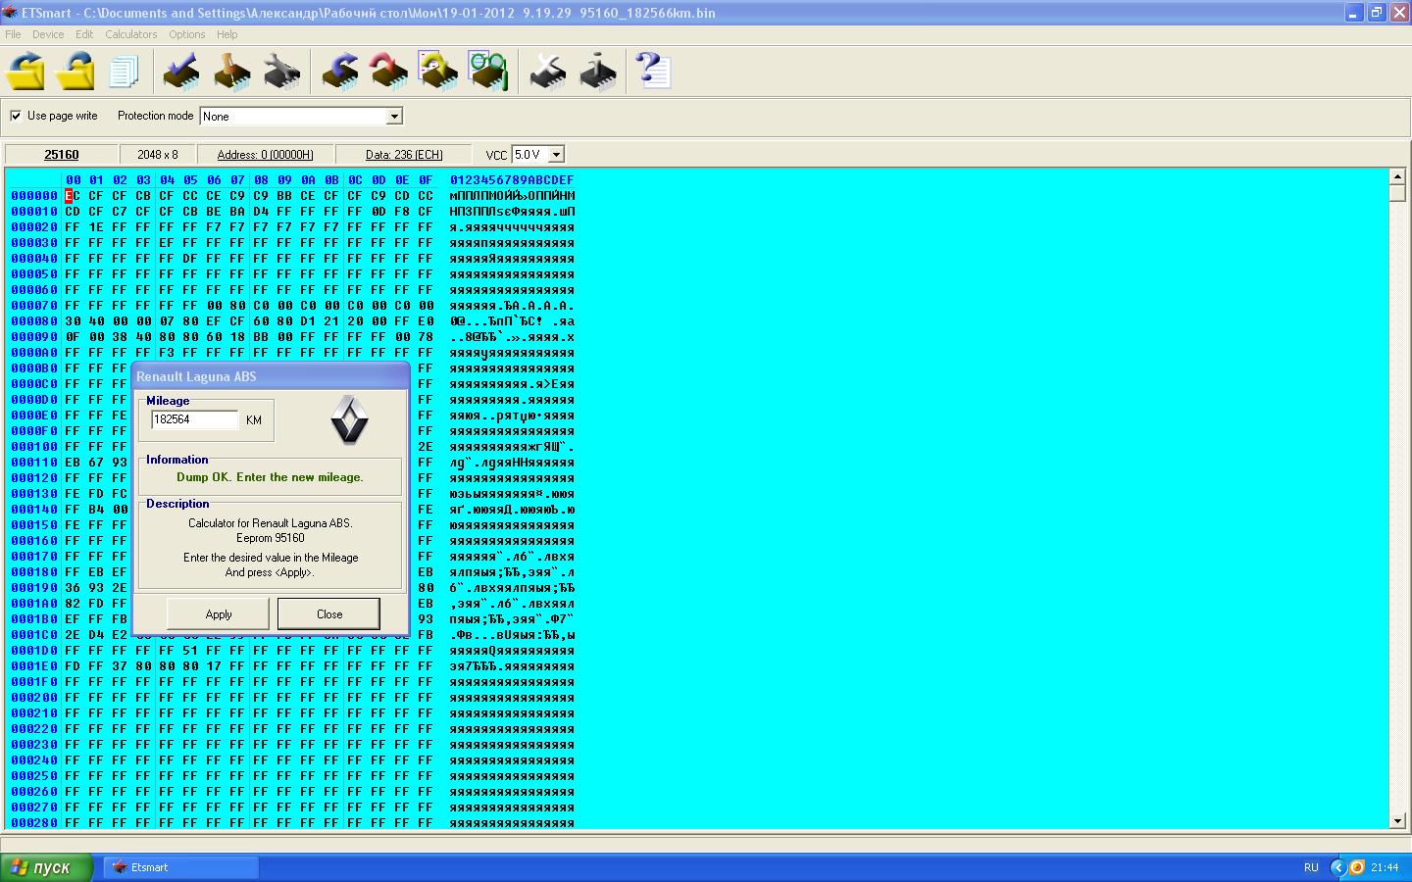Click the 0001E0 address row label

[34, 666]
